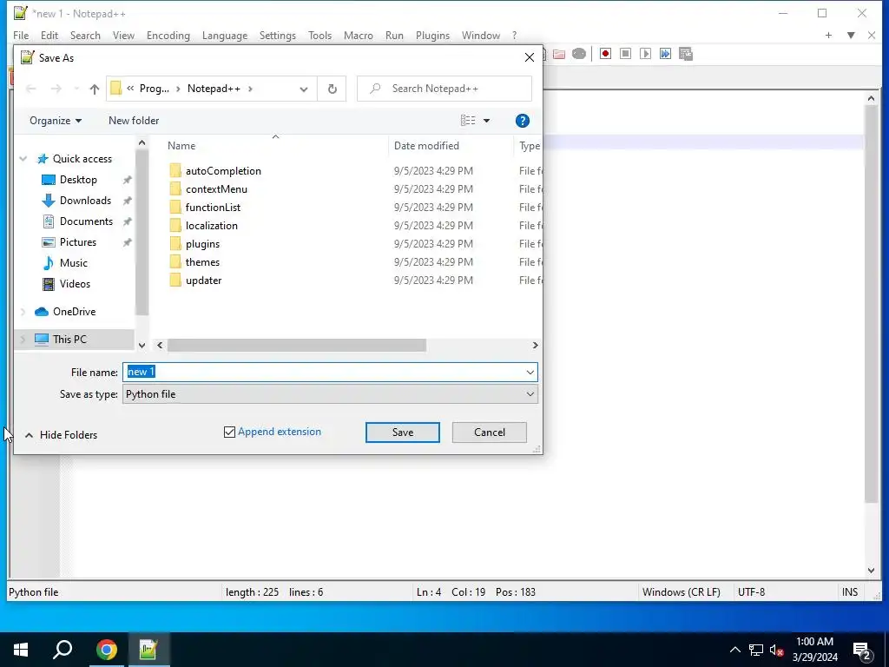The width and height of the screenshot is (889, 667).
Task: Collapse Quick access tree node
Action: click(23, 159)
